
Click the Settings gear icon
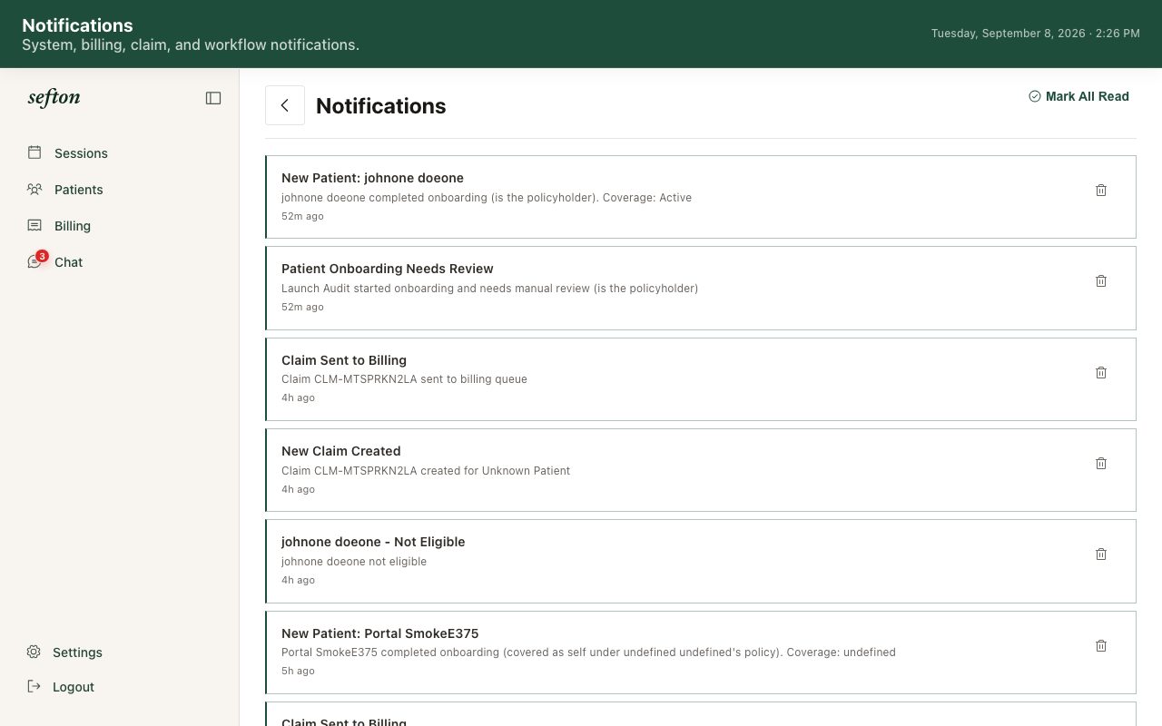tap(34, 652)
